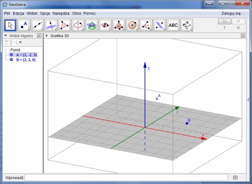Select the Move arrow tool

coord(10,25)
